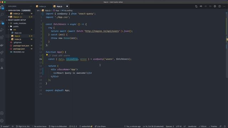Click Sign in to Bitbucket
Viewport: 228px width, 128px height.
pyautogui.click(x=58, y=127)
